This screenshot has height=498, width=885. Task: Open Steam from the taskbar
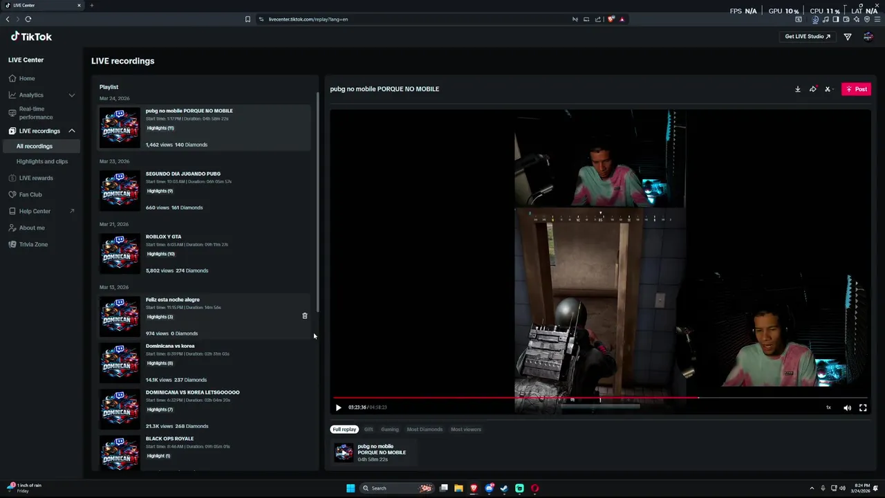(x=504, y=488)
